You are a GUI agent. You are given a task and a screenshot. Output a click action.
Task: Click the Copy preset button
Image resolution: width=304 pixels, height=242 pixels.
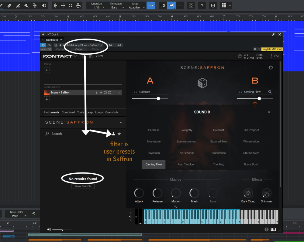click(78, 49)
